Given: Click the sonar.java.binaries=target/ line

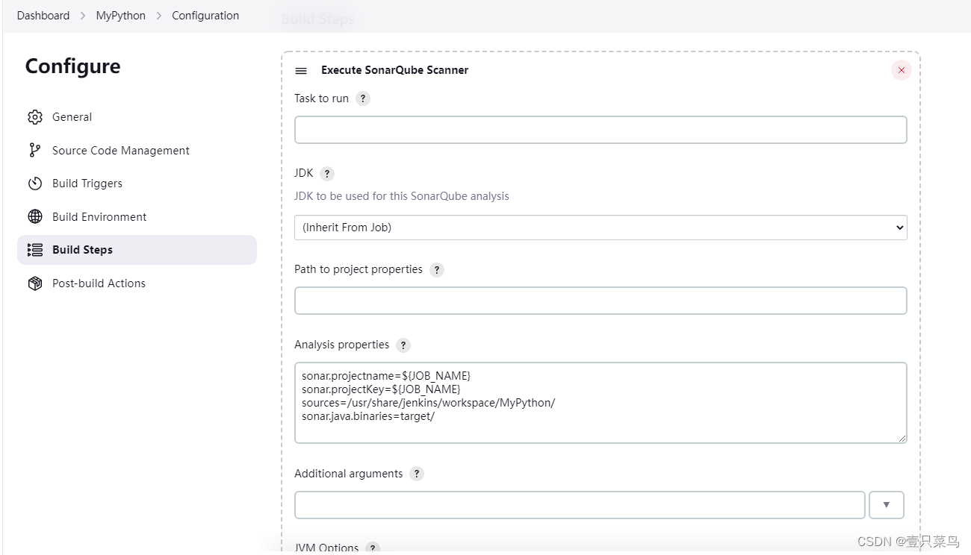Looking at the screenshot, I should [368, 416].
